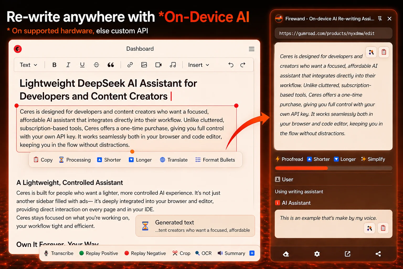This screenshot has height=269, width=403.
Task: Copy output with the clipboard icon
Action: pyautogui.click(x=384, y=52)
